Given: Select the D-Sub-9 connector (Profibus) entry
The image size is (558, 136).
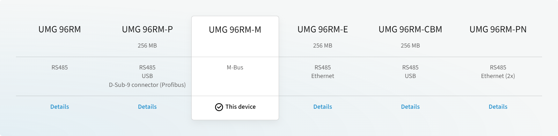Looking at the screenshot, I should 147,85.
